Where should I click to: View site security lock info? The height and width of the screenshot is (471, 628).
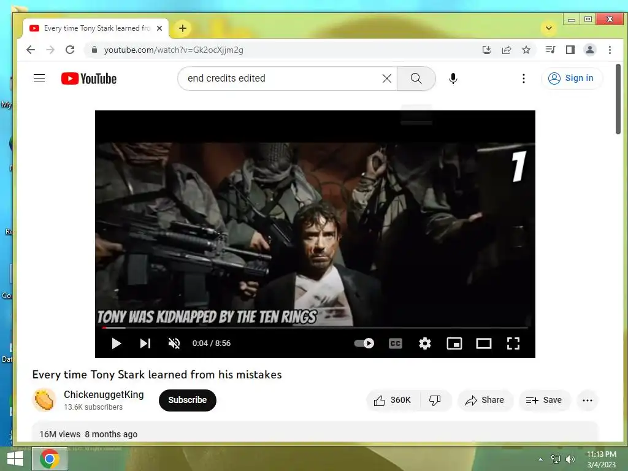(x=94, y=50)
